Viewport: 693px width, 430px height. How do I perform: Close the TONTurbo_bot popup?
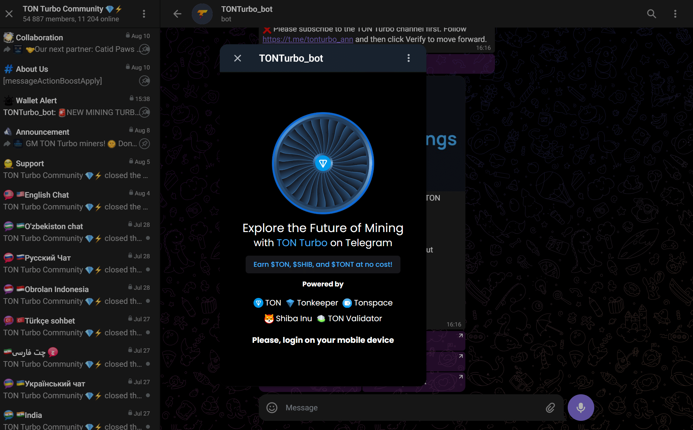[x=237, y=58]
